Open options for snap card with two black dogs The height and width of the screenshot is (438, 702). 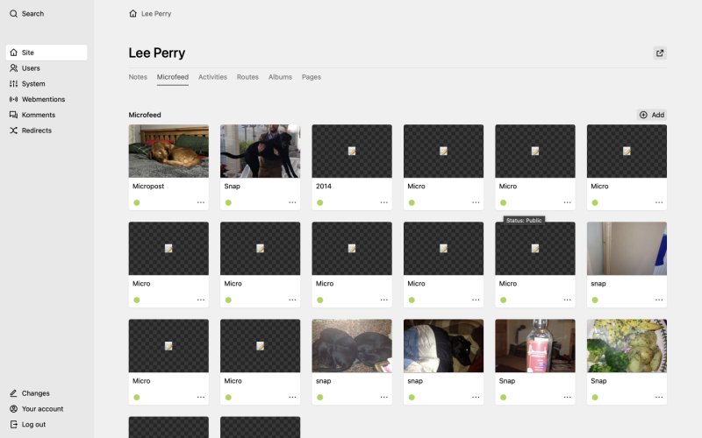click(384, 398)
